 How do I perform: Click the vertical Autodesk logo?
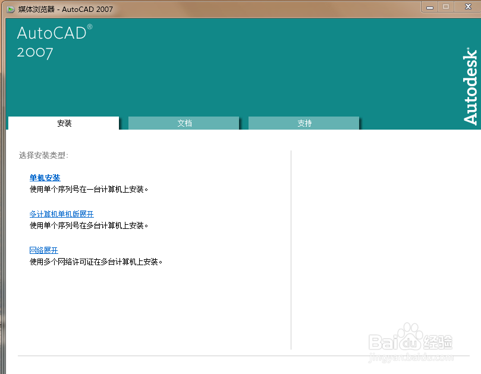(x=470, y=86)
